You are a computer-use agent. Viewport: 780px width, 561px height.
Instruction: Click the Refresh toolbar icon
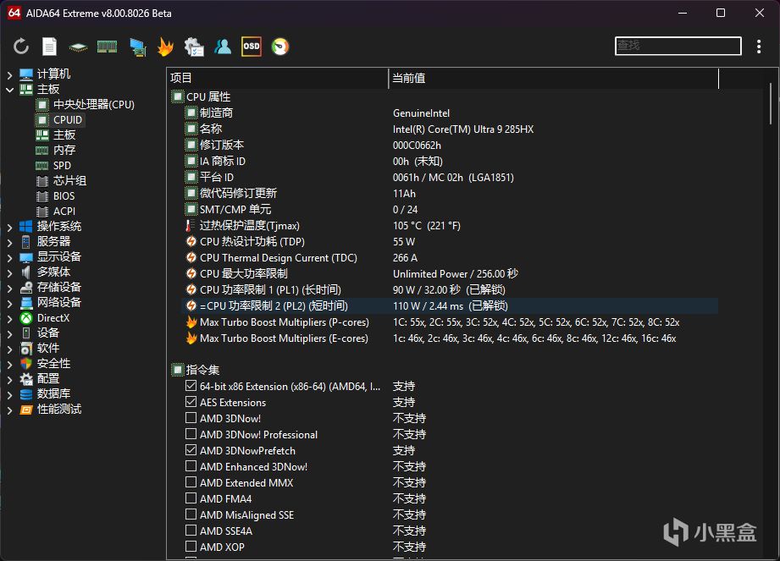tap(21, 47)
